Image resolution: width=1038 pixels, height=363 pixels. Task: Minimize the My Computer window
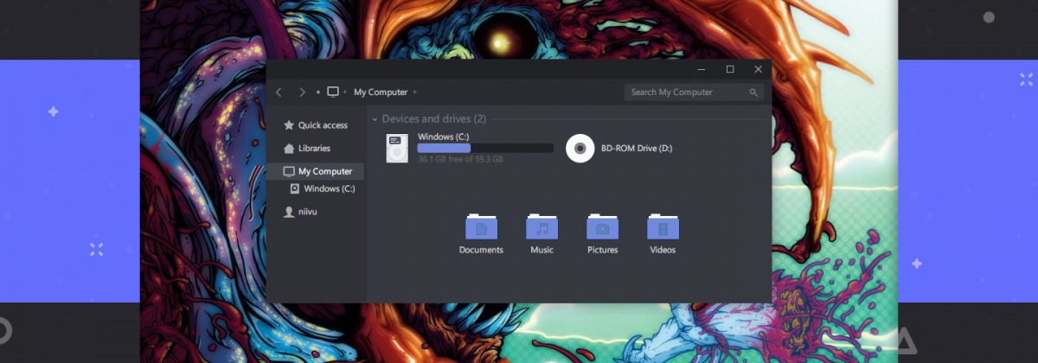pos(702,69)
